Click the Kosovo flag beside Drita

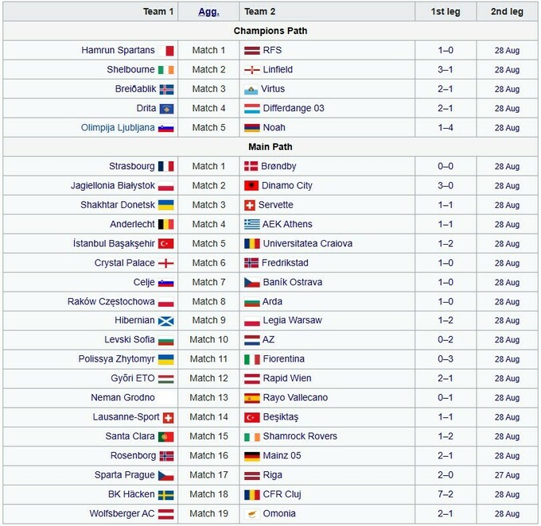(x=166, y=109)
